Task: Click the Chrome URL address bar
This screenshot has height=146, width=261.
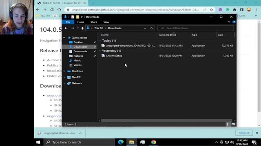Action: (135, 10)
